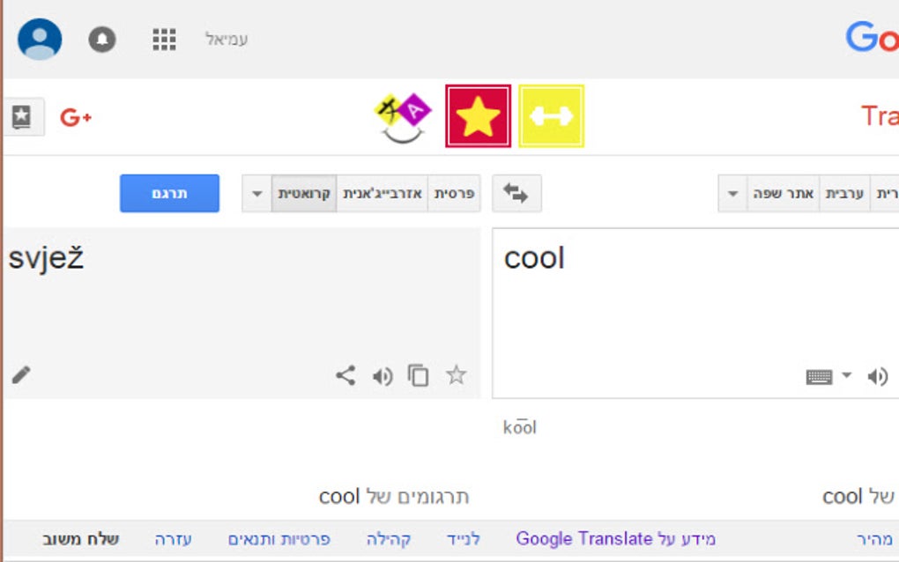
Task: Click the yellow double-arrow extension icon
Action: point(551,116)
